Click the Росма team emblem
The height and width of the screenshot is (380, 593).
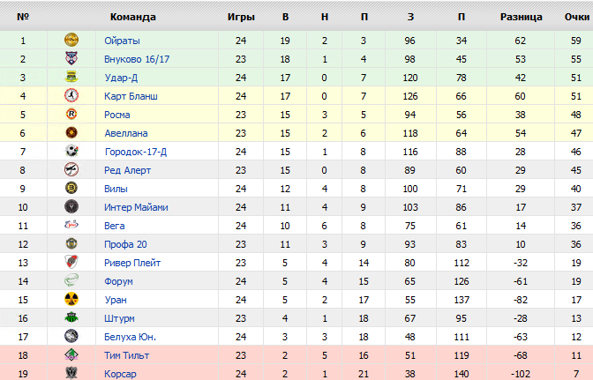pos(71,114)
